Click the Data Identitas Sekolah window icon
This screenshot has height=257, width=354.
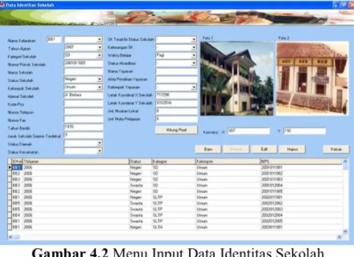pyautogui.click(x=2, y=5)
